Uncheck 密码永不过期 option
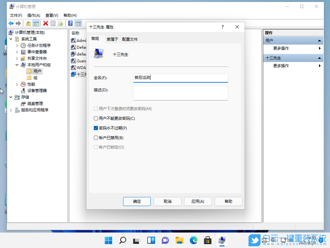330x248 pixels. 96,128
